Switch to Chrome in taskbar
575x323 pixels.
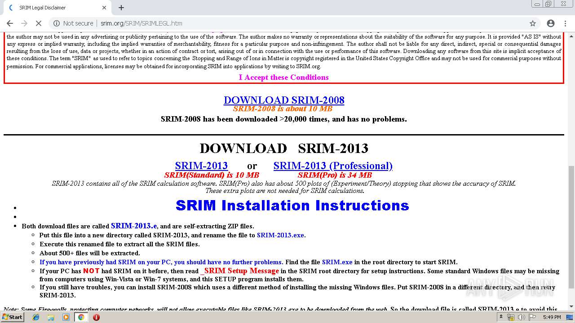pos(81,317)
